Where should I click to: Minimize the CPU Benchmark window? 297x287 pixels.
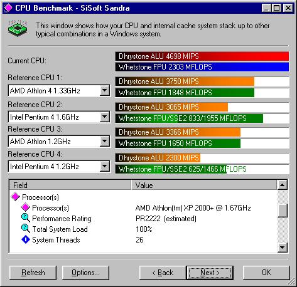pyautogui.click(x=266, y=8)
